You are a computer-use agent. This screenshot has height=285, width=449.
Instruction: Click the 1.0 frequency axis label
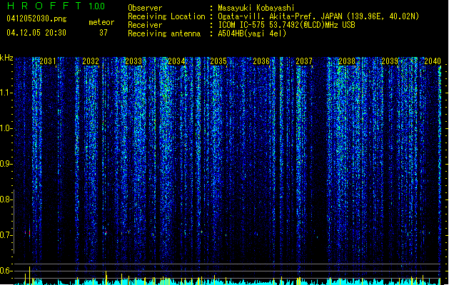coord(6,128)
